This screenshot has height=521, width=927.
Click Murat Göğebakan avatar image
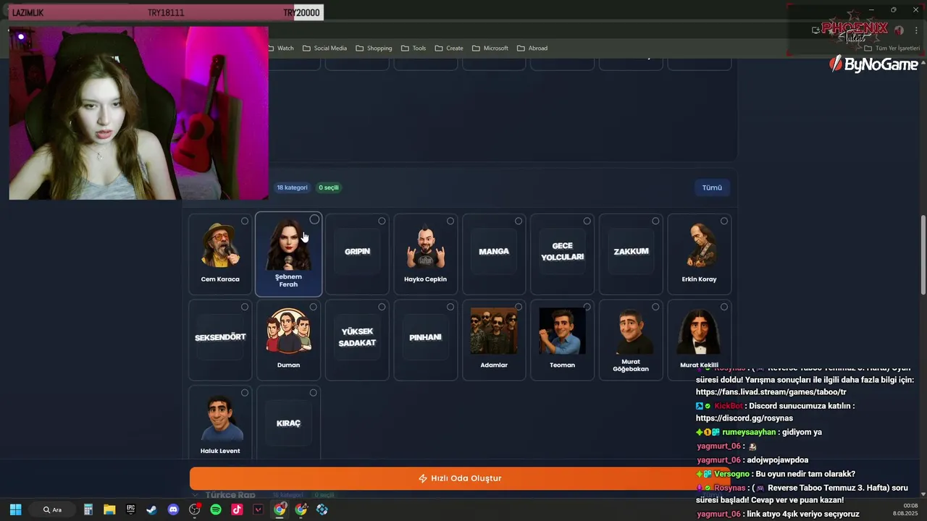pos(631,331)
